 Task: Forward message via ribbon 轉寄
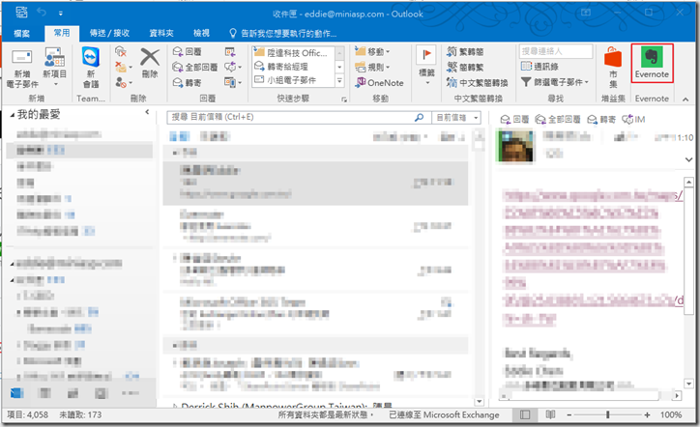click(187, 82)
